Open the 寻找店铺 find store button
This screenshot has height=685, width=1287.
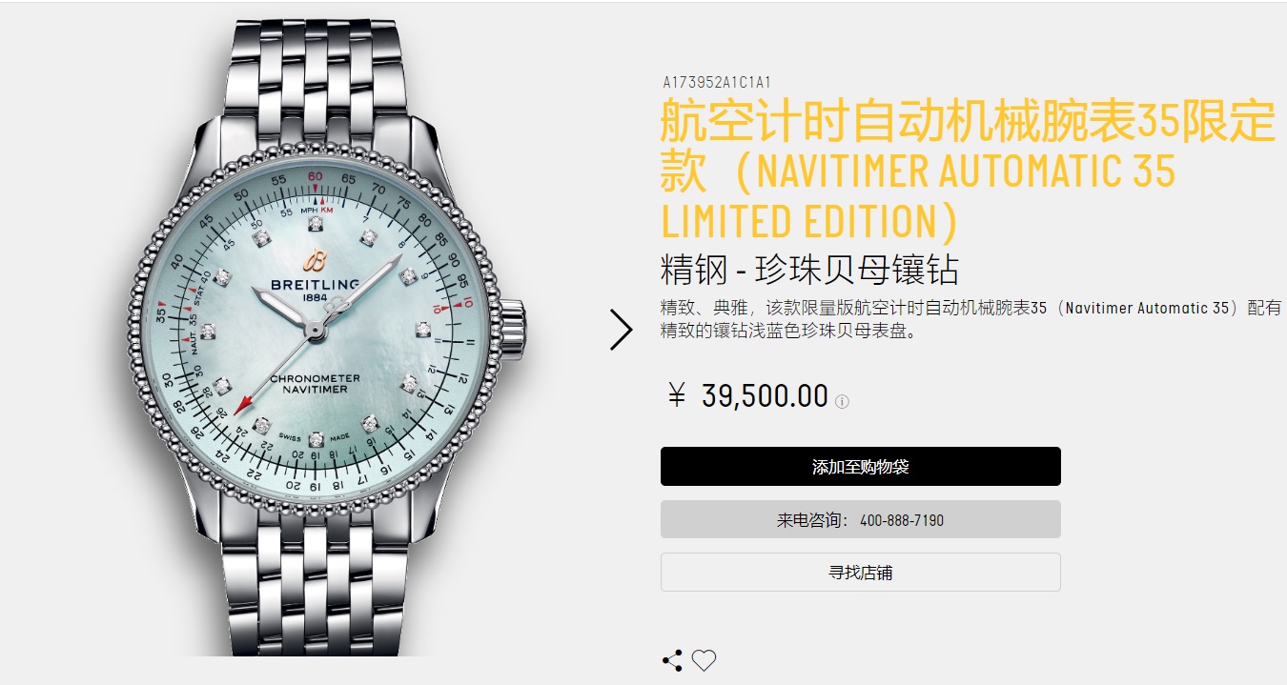[x=860, y=573]
